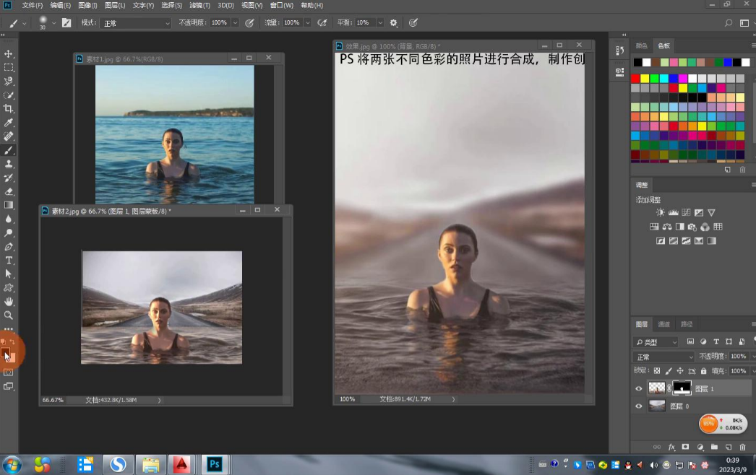Open the layer blend mode 正常 dropdown
This screenshot has height=475, width=756.
(664, 357)
